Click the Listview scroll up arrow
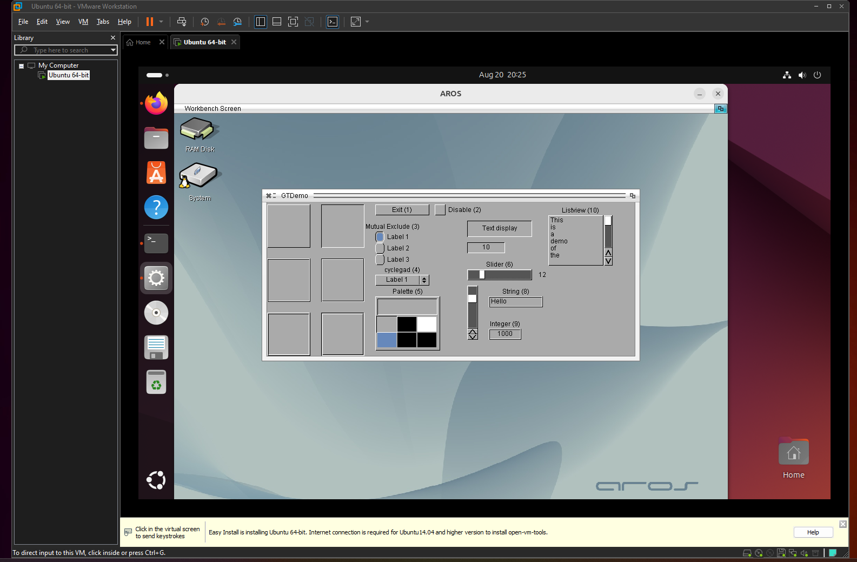The image size is (857, 562). (608, 253)
